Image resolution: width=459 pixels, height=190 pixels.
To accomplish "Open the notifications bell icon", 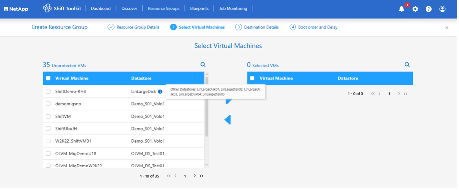I will [x=401, y=9].
